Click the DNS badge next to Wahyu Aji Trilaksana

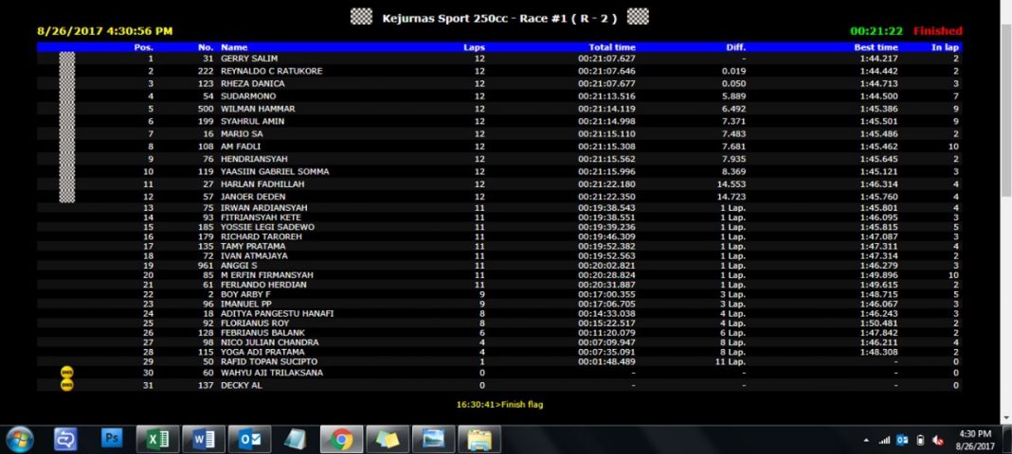(66, 373)
